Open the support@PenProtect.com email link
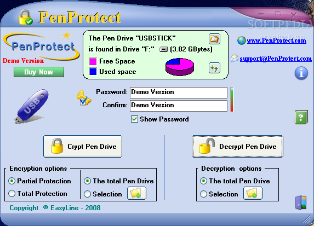314x226 pixels. (276, 59)
